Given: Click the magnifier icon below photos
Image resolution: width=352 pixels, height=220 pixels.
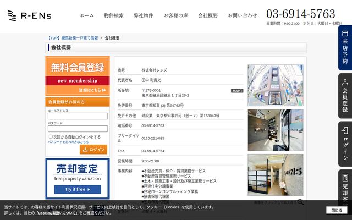Looking at the screenshot, I should (x=301, y=202).
